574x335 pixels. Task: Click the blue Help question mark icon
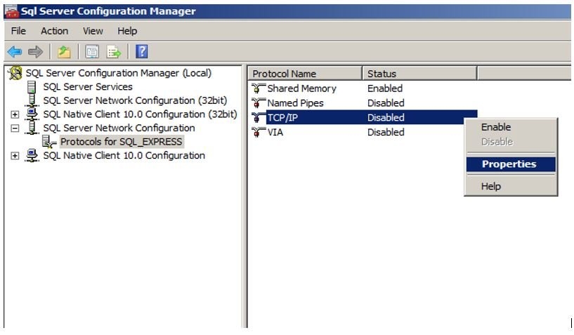[x=141, y=52]
